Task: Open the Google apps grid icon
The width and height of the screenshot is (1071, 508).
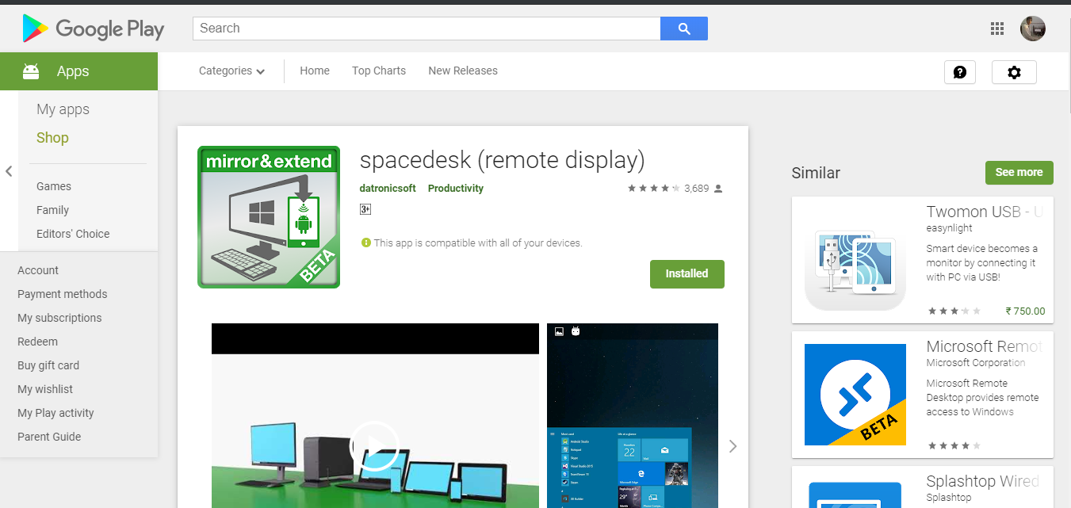Action: 997,29
